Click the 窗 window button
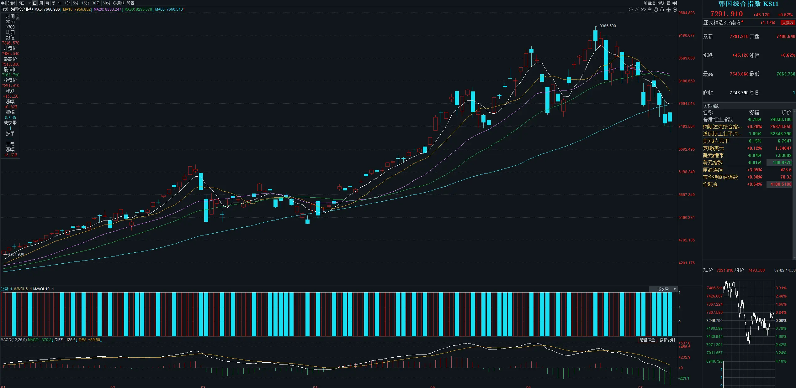This screenshot has width=796, height=388. [669, 3]
